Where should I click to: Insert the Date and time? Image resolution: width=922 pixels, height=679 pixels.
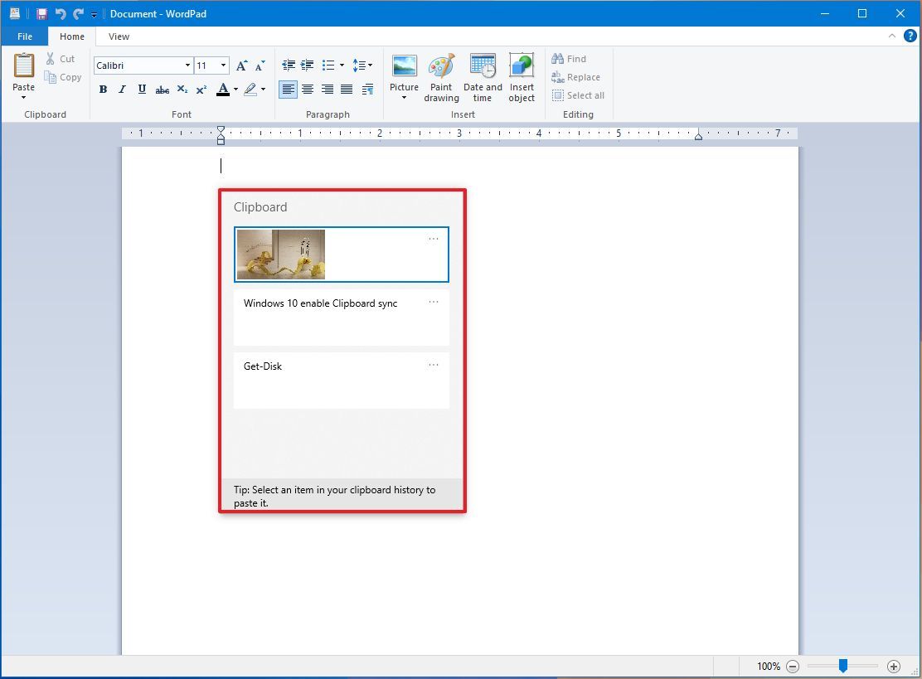click(x=483, y=75)
